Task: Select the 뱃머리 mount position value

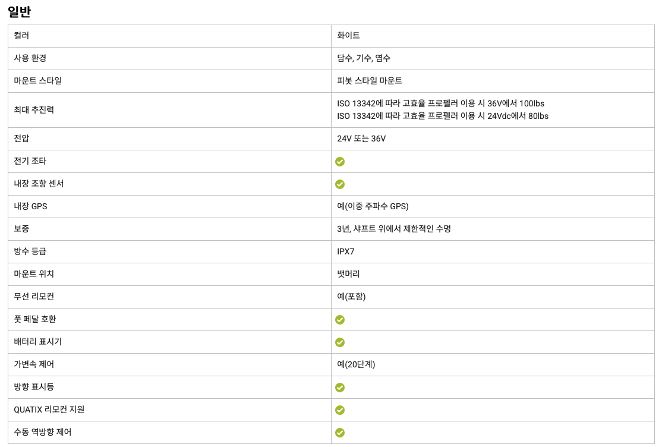Action: (348, 274)
